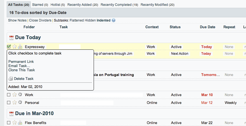The width and height of the screenshot is (246, 126).
Task: Click the Clone This Task link
Action: tap(22, 70)
